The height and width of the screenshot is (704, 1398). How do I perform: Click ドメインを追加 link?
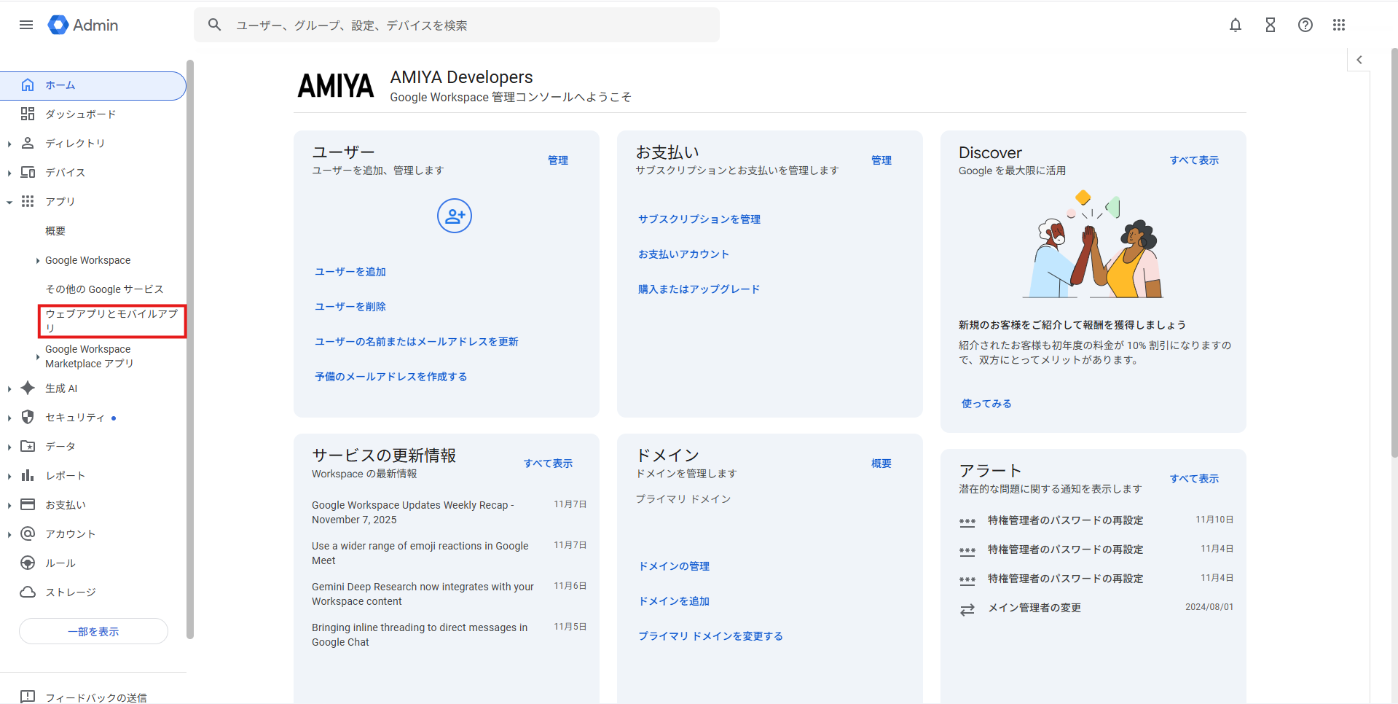(x=674, y=601)
